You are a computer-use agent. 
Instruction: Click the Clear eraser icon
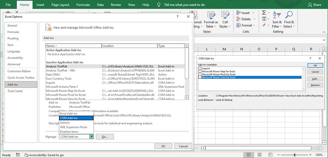pyautogui.click(x=264, y=25)
